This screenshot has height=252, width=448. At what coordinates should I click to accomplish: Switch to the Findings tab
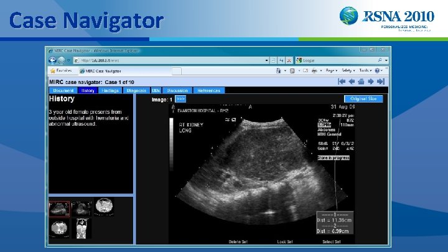click(110, 90)
